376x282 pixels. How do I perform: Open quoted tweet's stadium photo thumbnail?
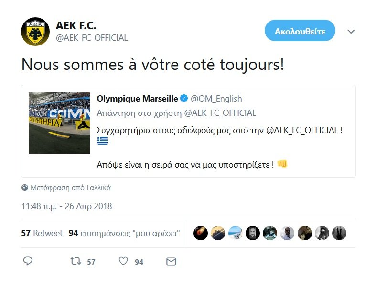point(59,123)
